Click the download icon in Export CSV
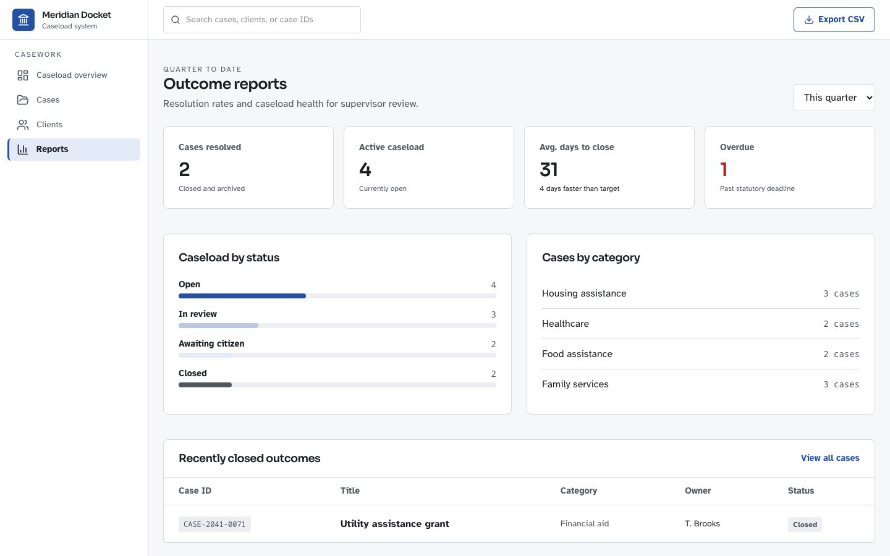Viewport: 890px width, 556px height. tap(808, 20)
